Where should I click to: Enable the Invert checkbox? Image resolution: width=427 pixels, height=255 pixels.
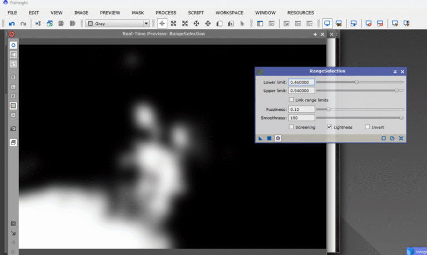click(367, 127)
